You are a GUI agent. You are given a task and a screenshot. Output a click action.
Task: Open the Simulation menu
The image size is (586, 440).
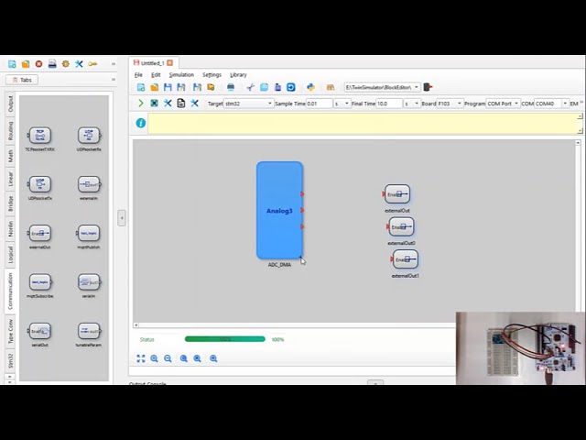(181, 75)
